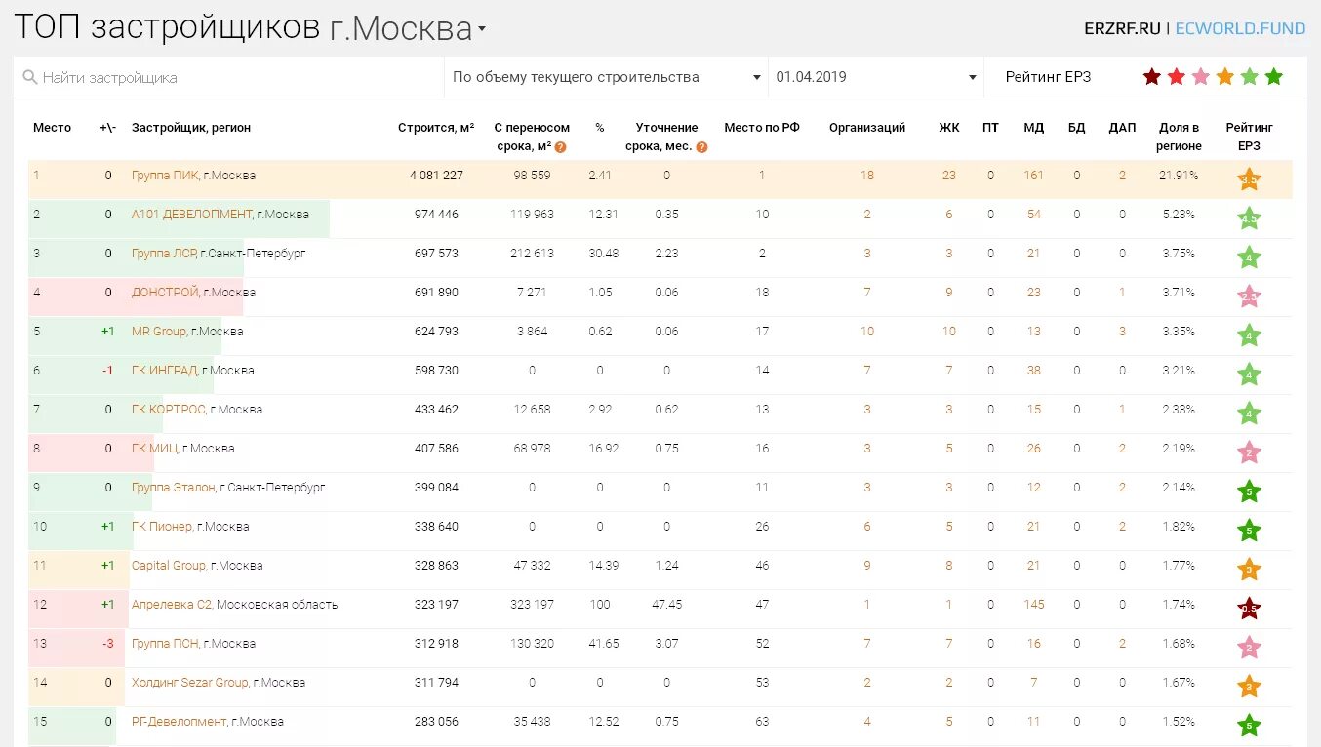Open the Холдинг Sezar Group developer link
1321x747 pixels.
(190, 683)
